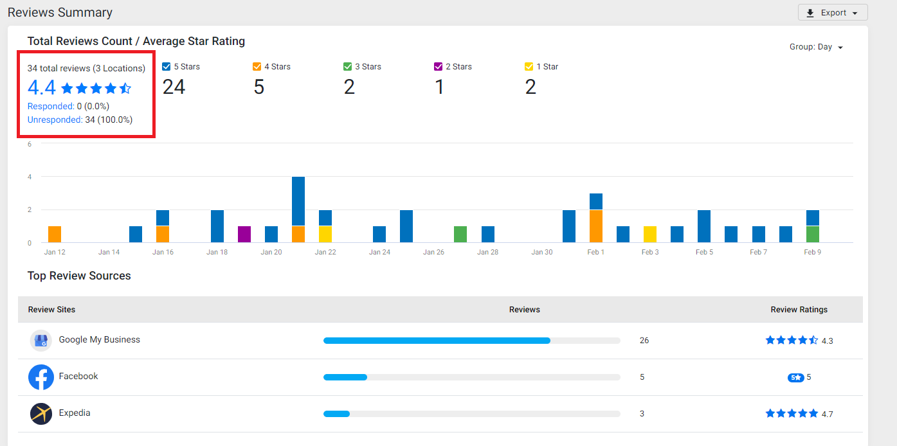Click the Expedia 4.7 star rating icons
The image size is (897, 446).
click(792, 413)
